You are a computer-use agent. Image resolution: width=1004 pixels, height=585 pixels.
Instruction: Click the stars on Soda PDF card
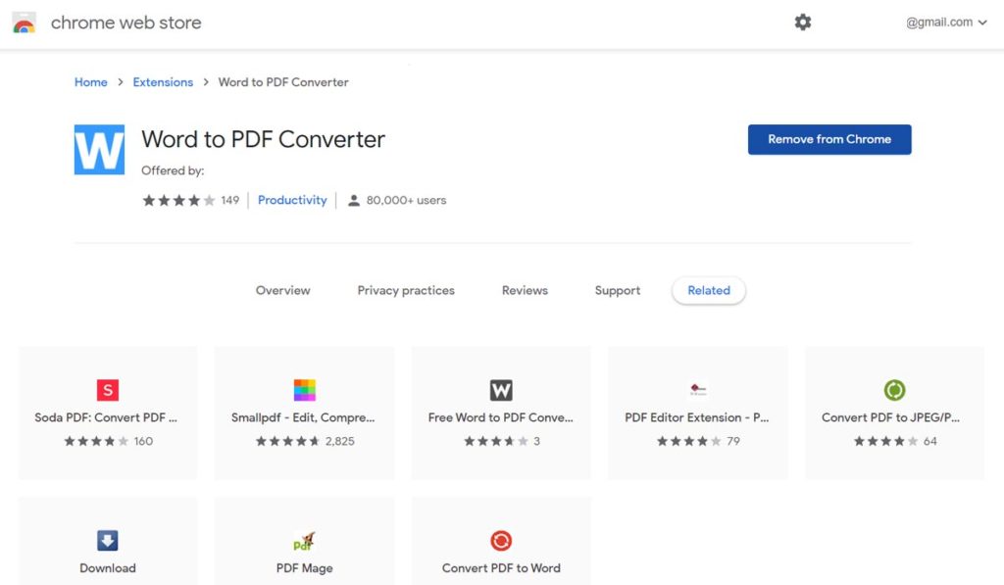[96, 441]
